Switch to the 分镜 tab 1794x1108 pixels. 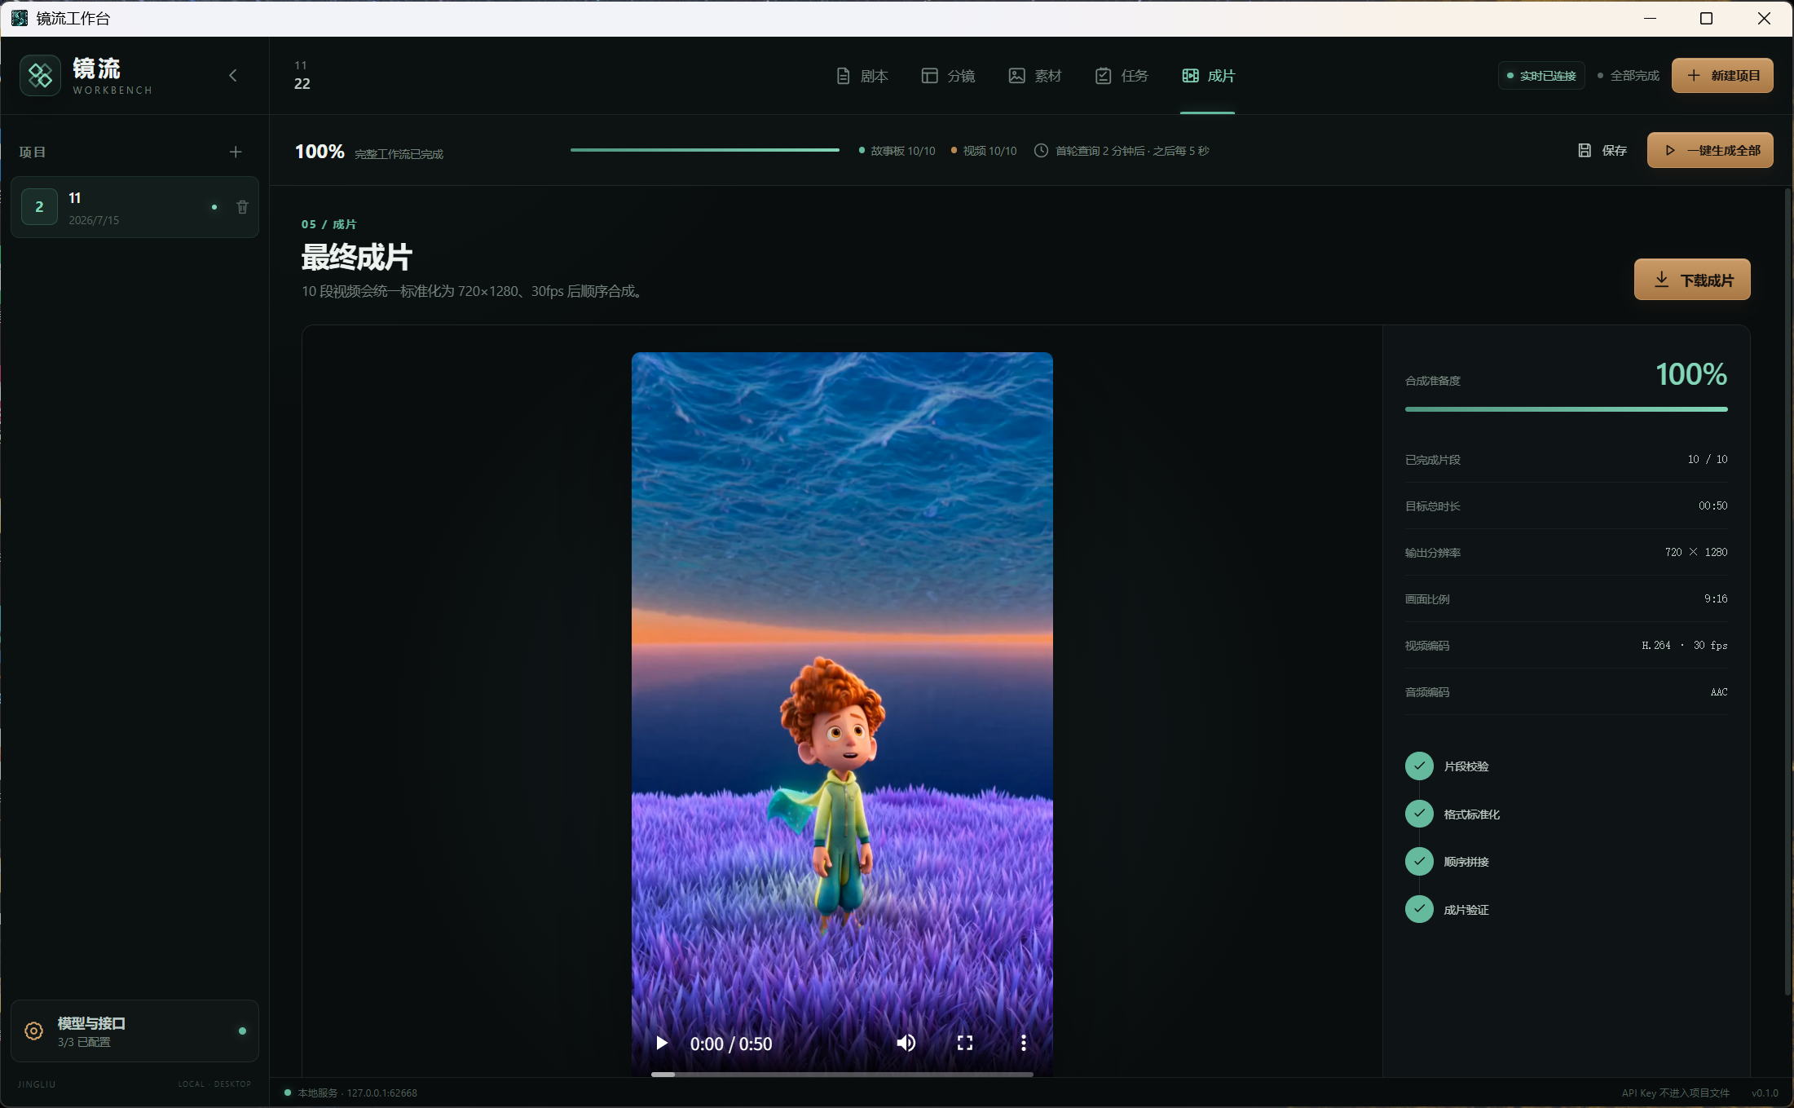948,76
